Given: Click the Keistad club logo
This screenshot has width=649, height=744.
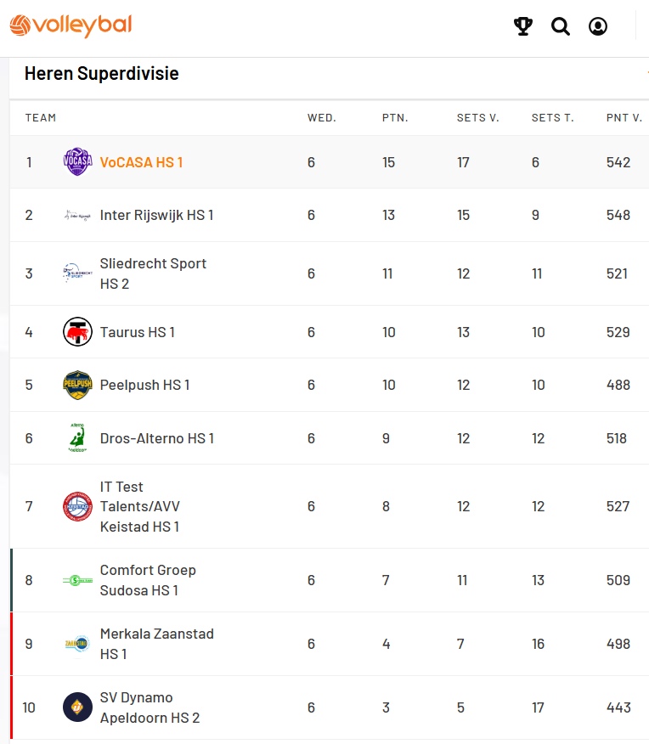Looking at the screenshot, I should 77,506.
